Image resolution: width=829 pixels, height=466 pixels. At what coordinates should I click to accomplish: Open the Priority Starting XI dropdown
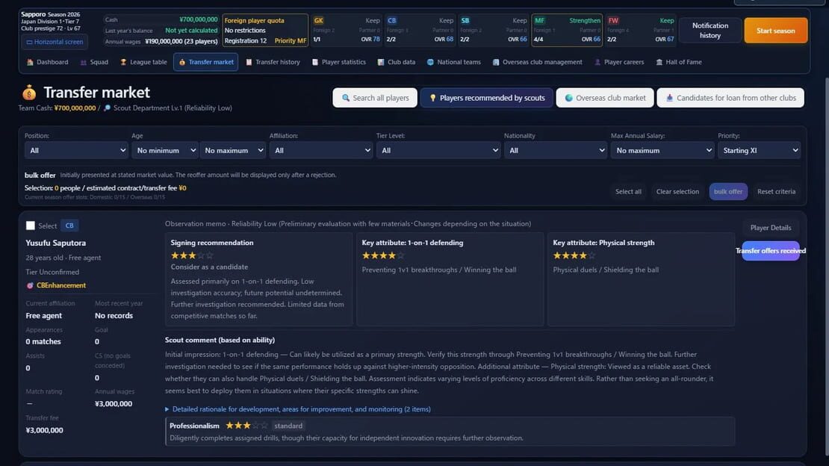759,151
